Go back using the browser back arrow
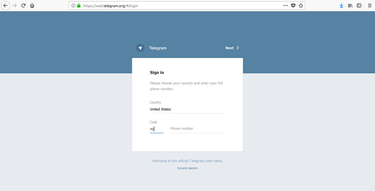 tap(5, 5)
